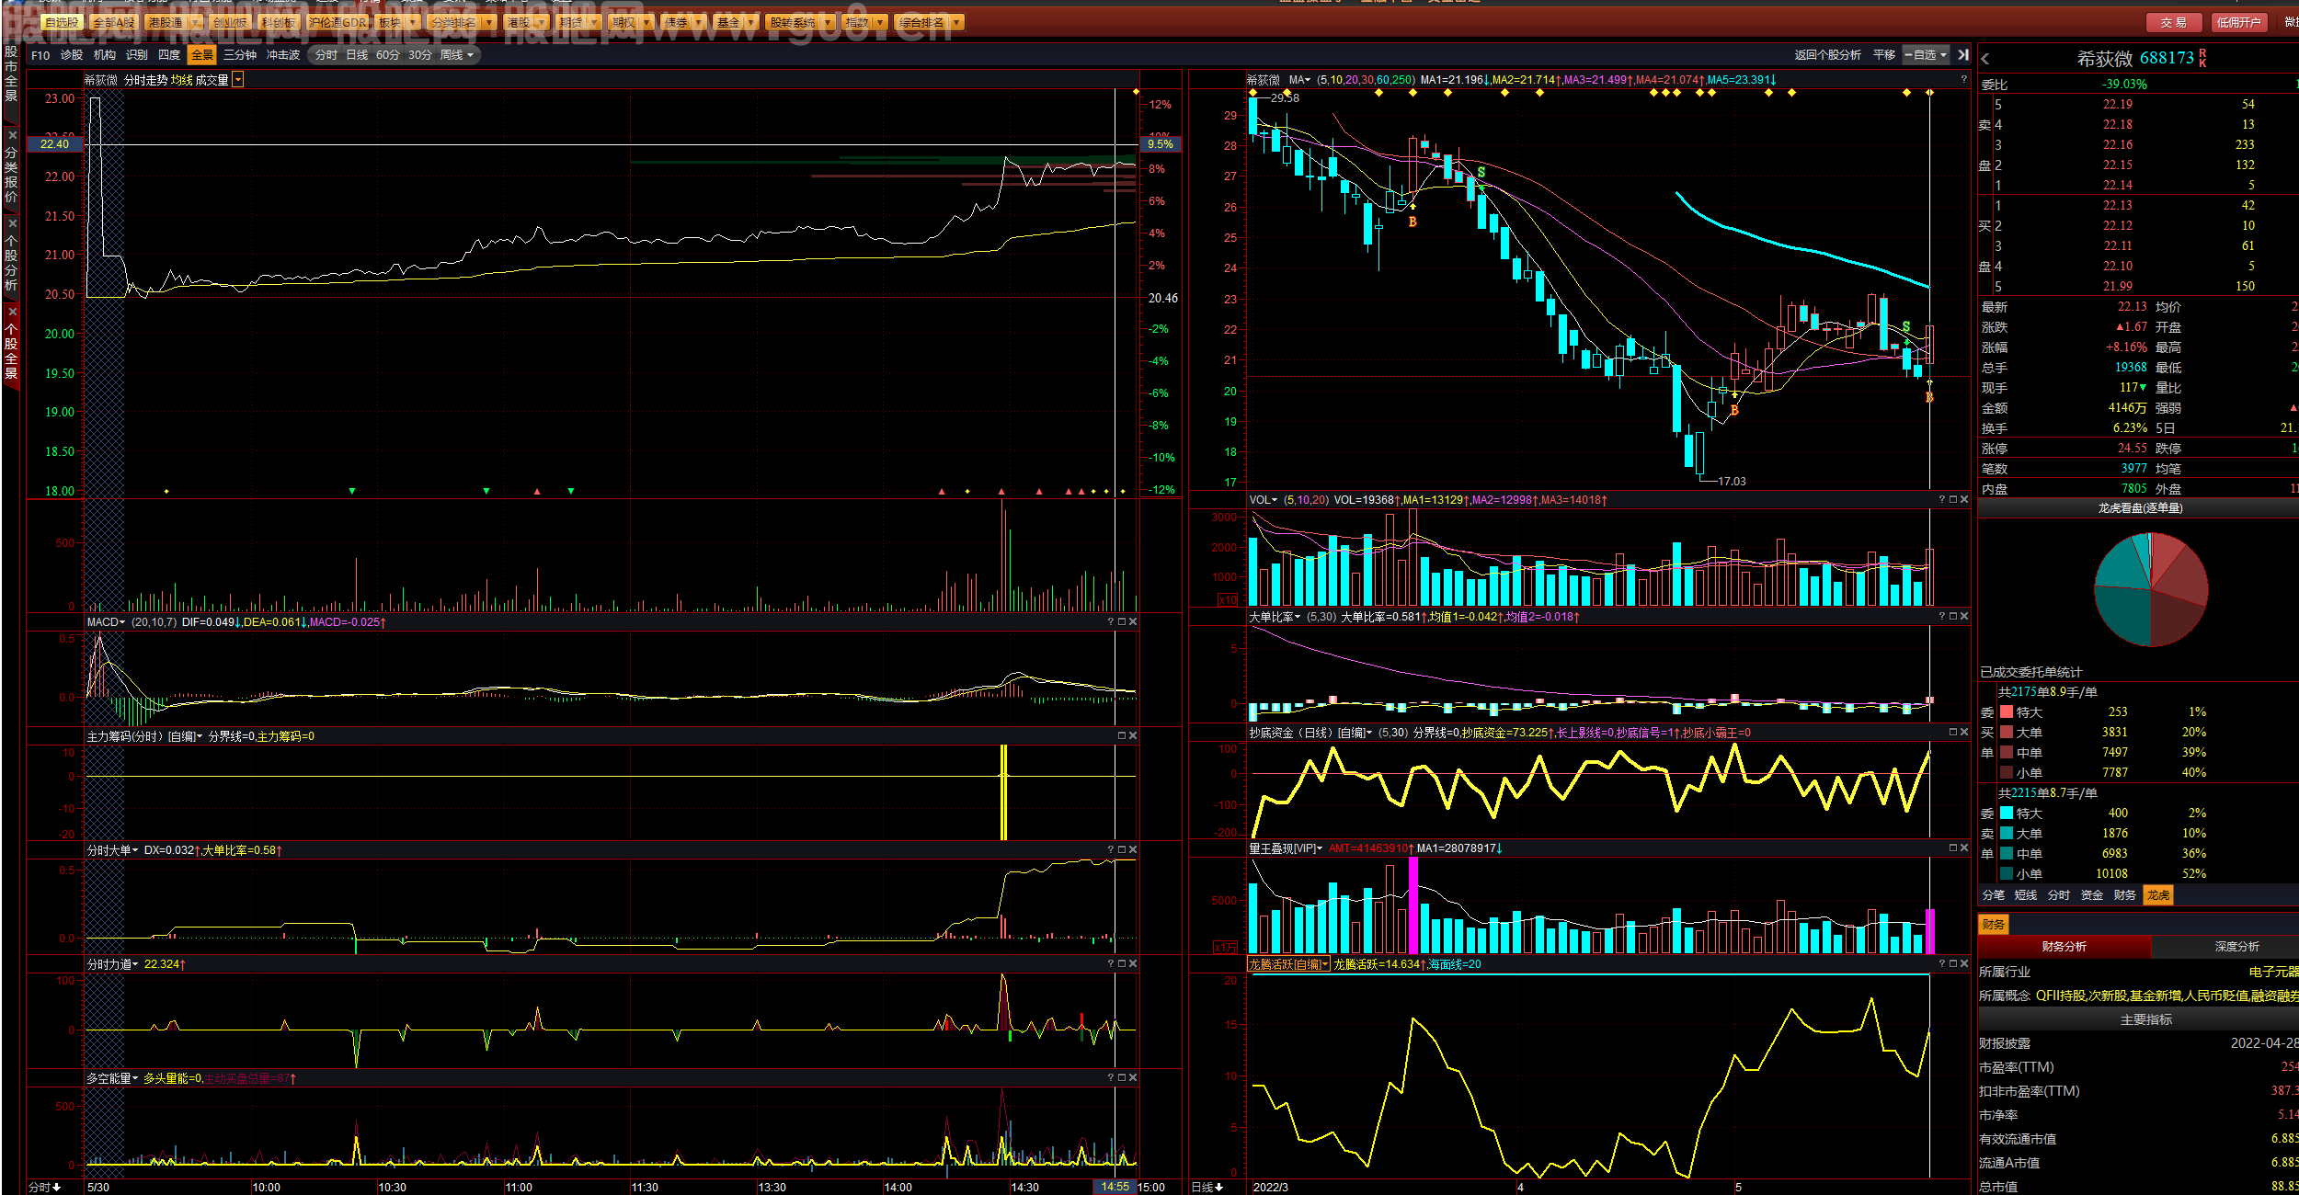
Task: Open the 创业板 market tab
Action: (x=230, y=23)
